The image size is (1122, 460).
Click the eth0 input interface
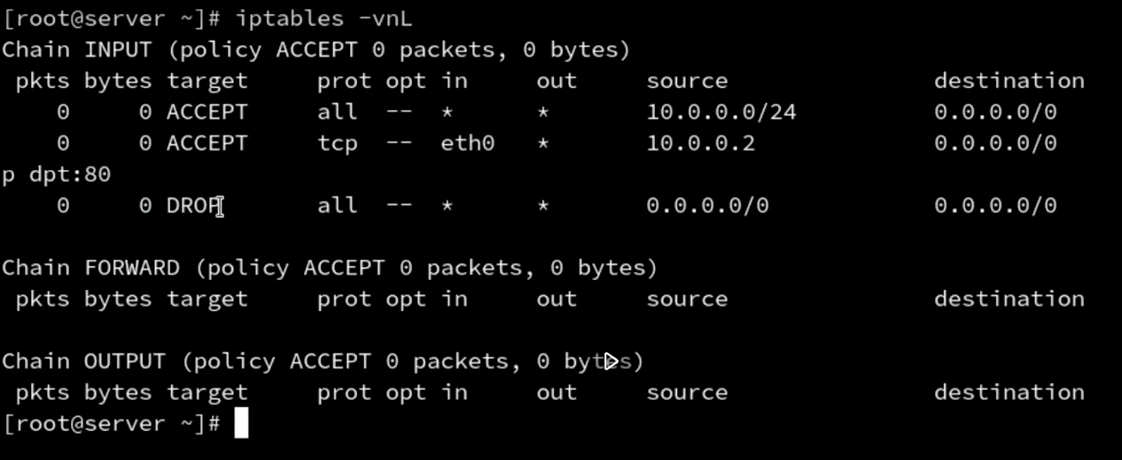point(467,144)
